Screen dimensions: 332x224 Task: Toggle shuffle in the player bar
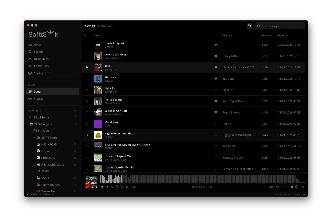click(x=107, y=187)
